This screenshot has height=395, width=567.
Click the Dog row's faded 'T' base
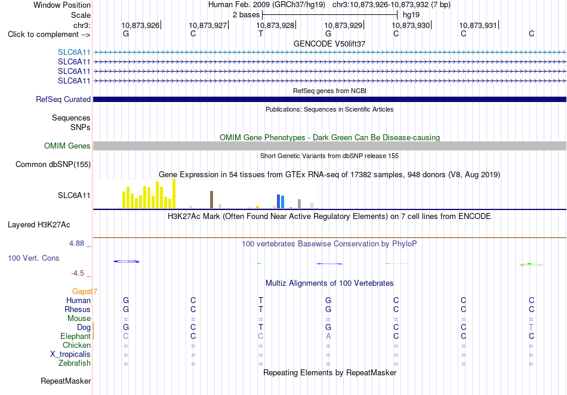(x=531, y=327)
